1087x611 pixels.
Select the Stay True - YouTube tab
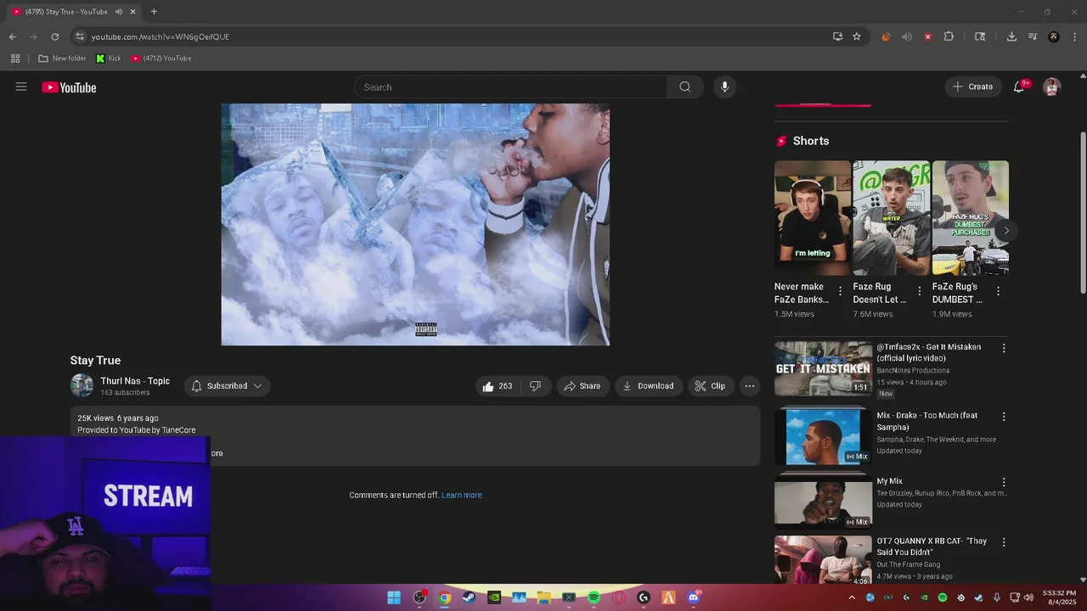point(66,12)
